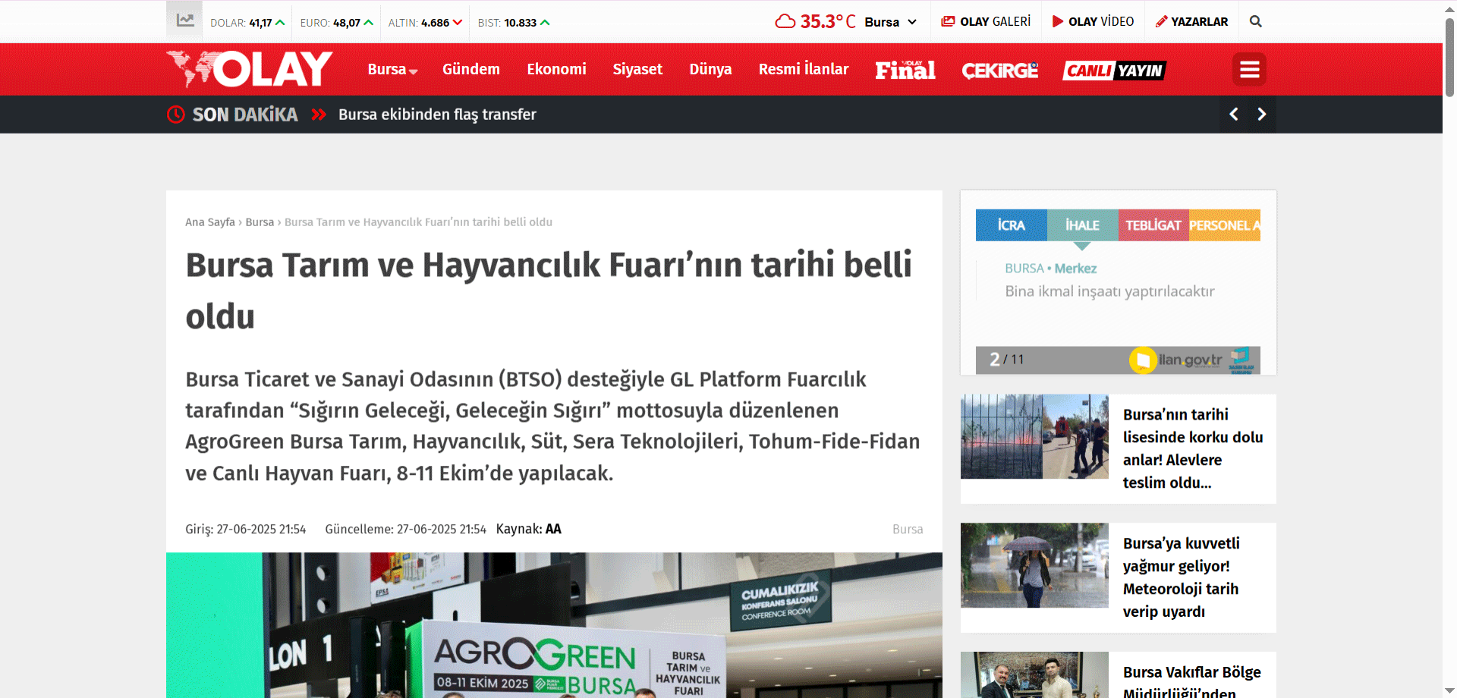Click the yellow ilan.gov.tr badge icon
The image size is (1457, 698).
coord(1142,360)
